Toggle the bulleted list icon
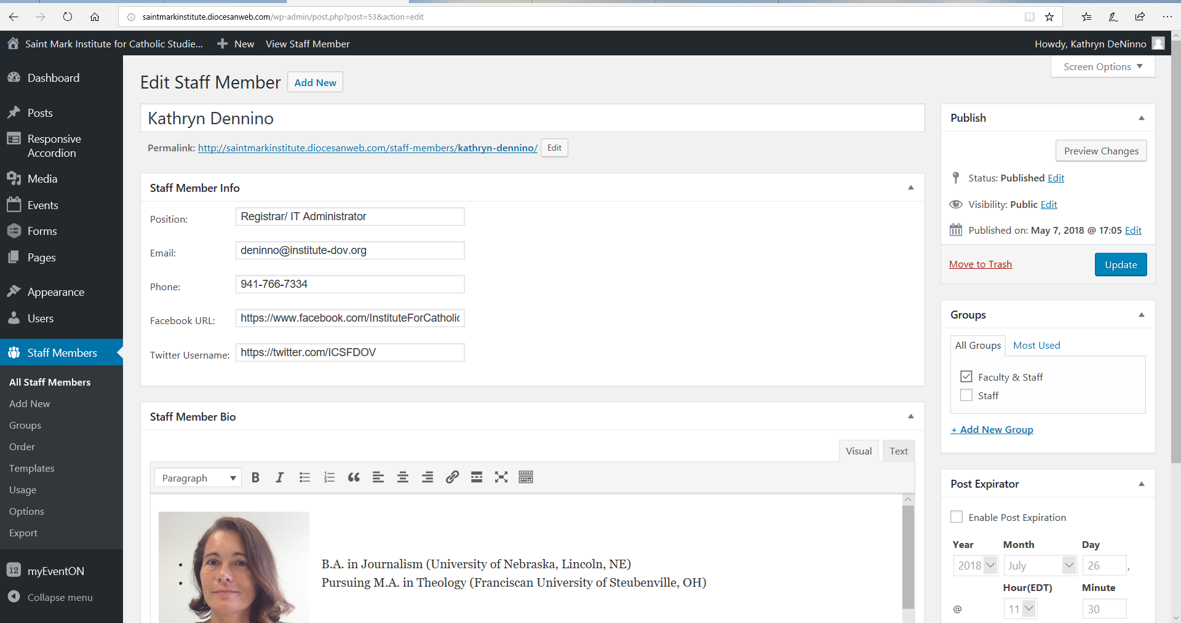1181x623 pixels. click(x=304, y=477)
